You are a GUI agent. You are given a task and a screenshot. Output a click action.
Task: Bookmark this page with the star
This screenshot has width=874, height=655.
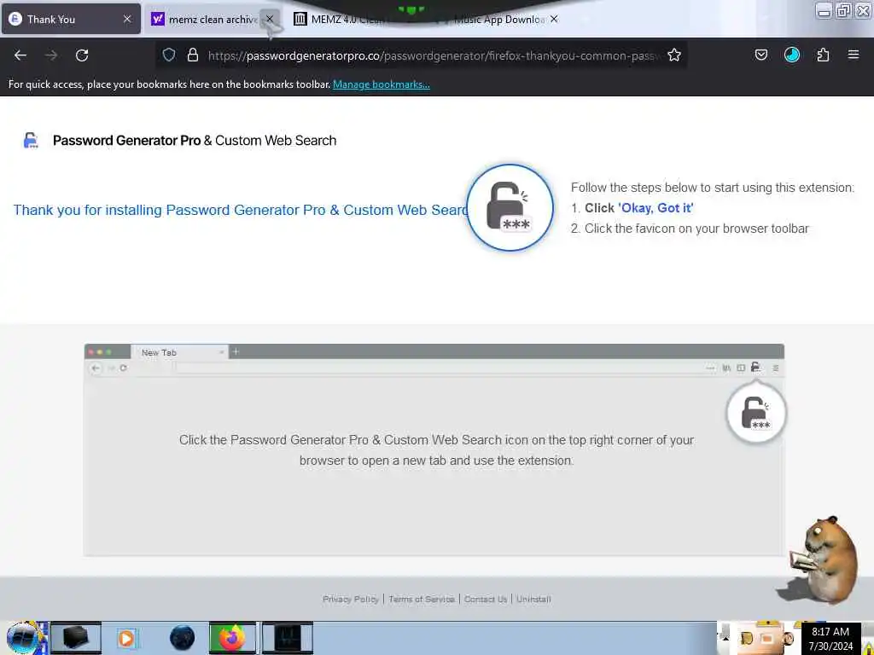pos(674,55)
